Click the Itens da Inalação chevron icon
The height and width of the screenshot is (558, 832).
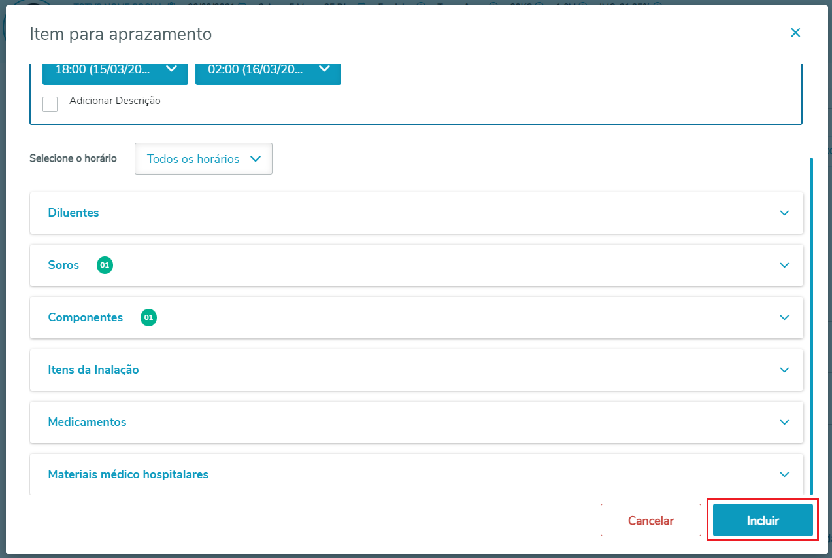[784, 370]
